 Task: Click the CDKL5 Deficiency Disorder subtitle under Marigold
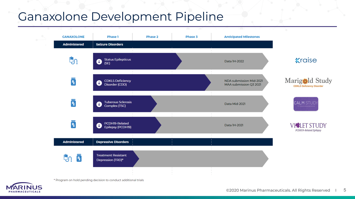(x=308, y=86)
